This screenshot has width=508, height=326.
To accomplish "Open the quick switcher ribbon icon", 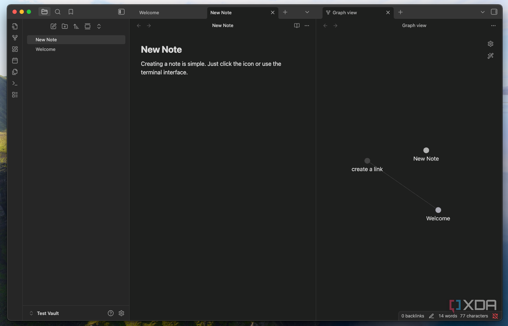I will (15, 26).
